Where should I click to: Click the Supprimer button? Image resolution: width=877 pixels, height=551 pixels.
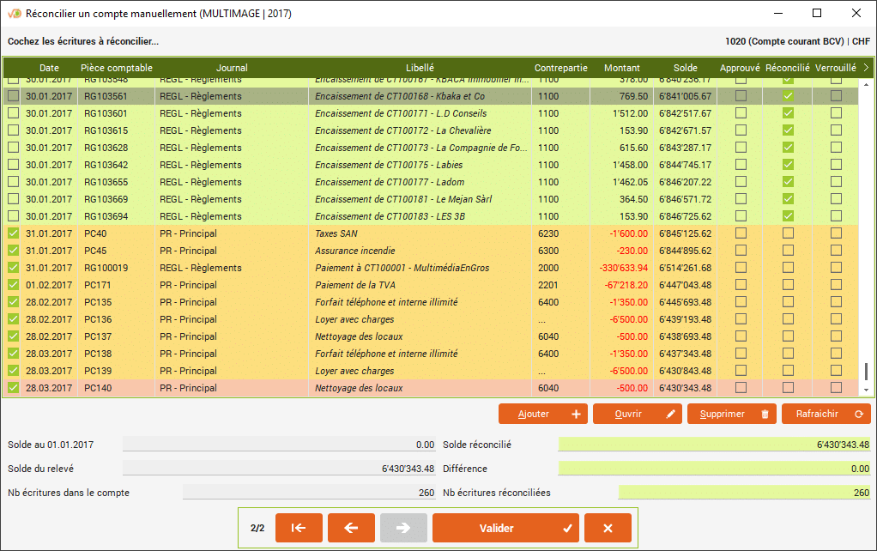(723, 414)
